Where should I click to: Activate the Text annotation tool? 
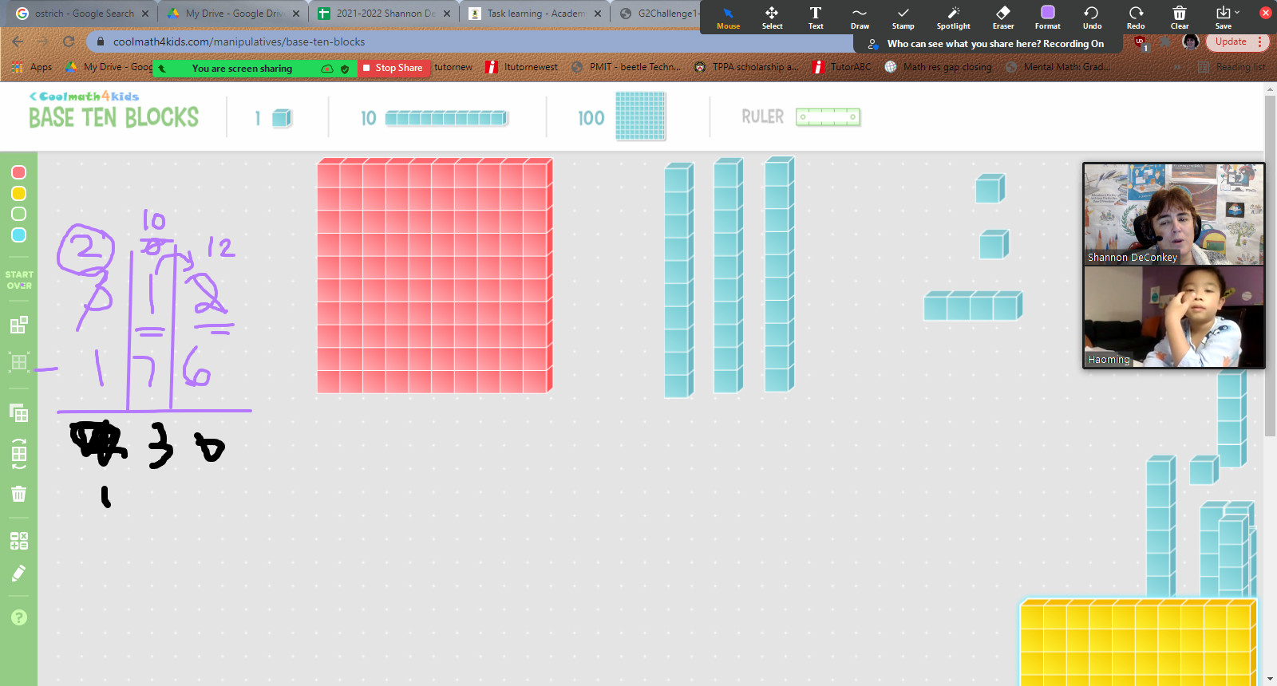tap(816, 18)
